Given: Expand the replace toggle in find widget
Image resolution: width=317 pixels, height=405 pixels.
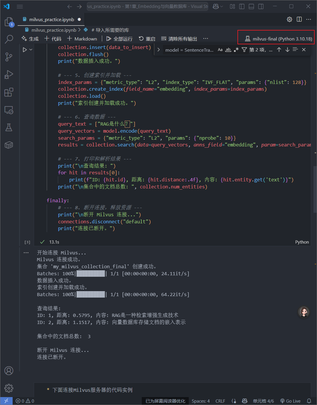Looking at the screenshot, I should pos(158,50).
